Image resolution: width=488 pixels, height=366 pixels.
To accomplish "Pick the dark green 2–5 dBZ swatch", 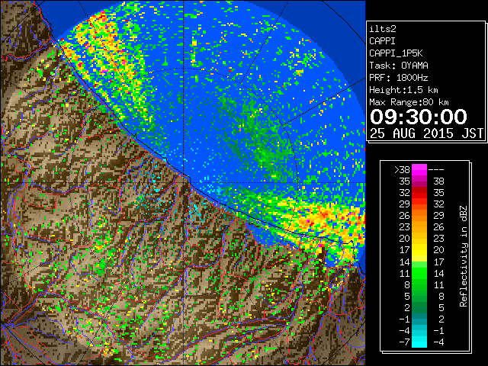I will click(419, 308).
